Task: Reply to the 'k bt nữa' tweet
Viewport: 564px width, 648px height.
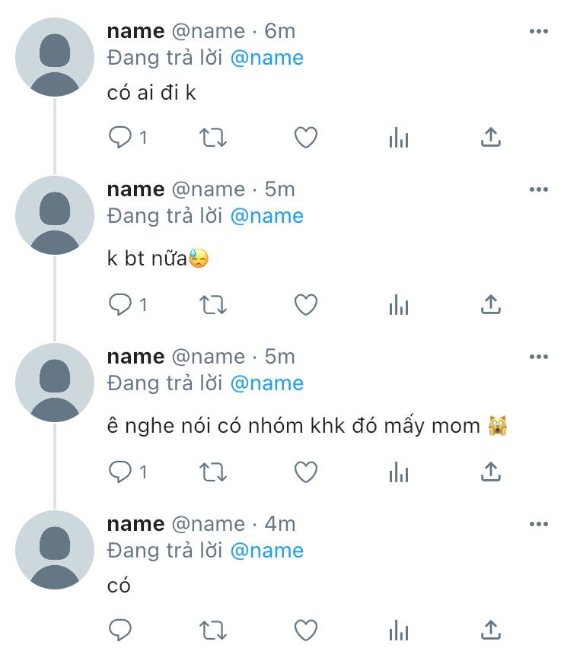Action: point(121,305)
